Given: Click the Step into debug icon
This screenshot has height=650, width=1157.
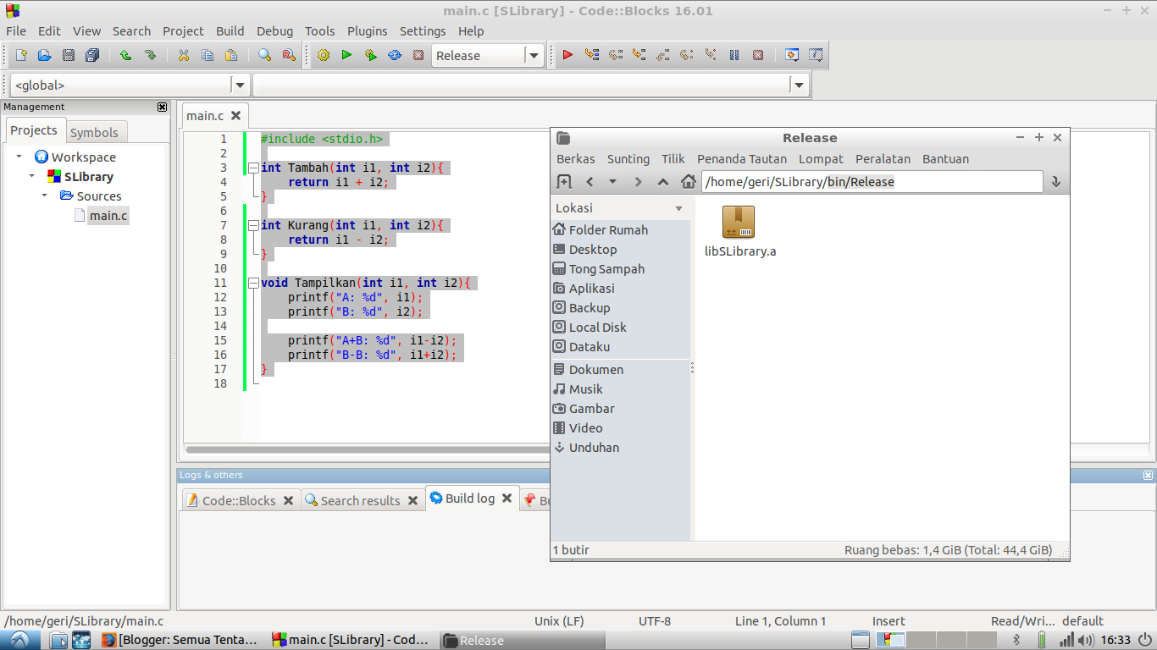Looking at the screenshot, I should click(639, 55).
